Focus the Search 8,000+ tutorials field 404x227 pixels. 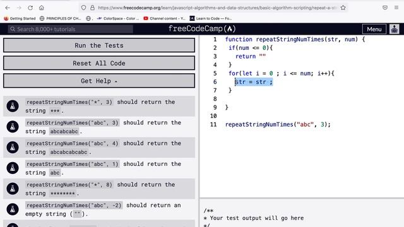point(70,29)
